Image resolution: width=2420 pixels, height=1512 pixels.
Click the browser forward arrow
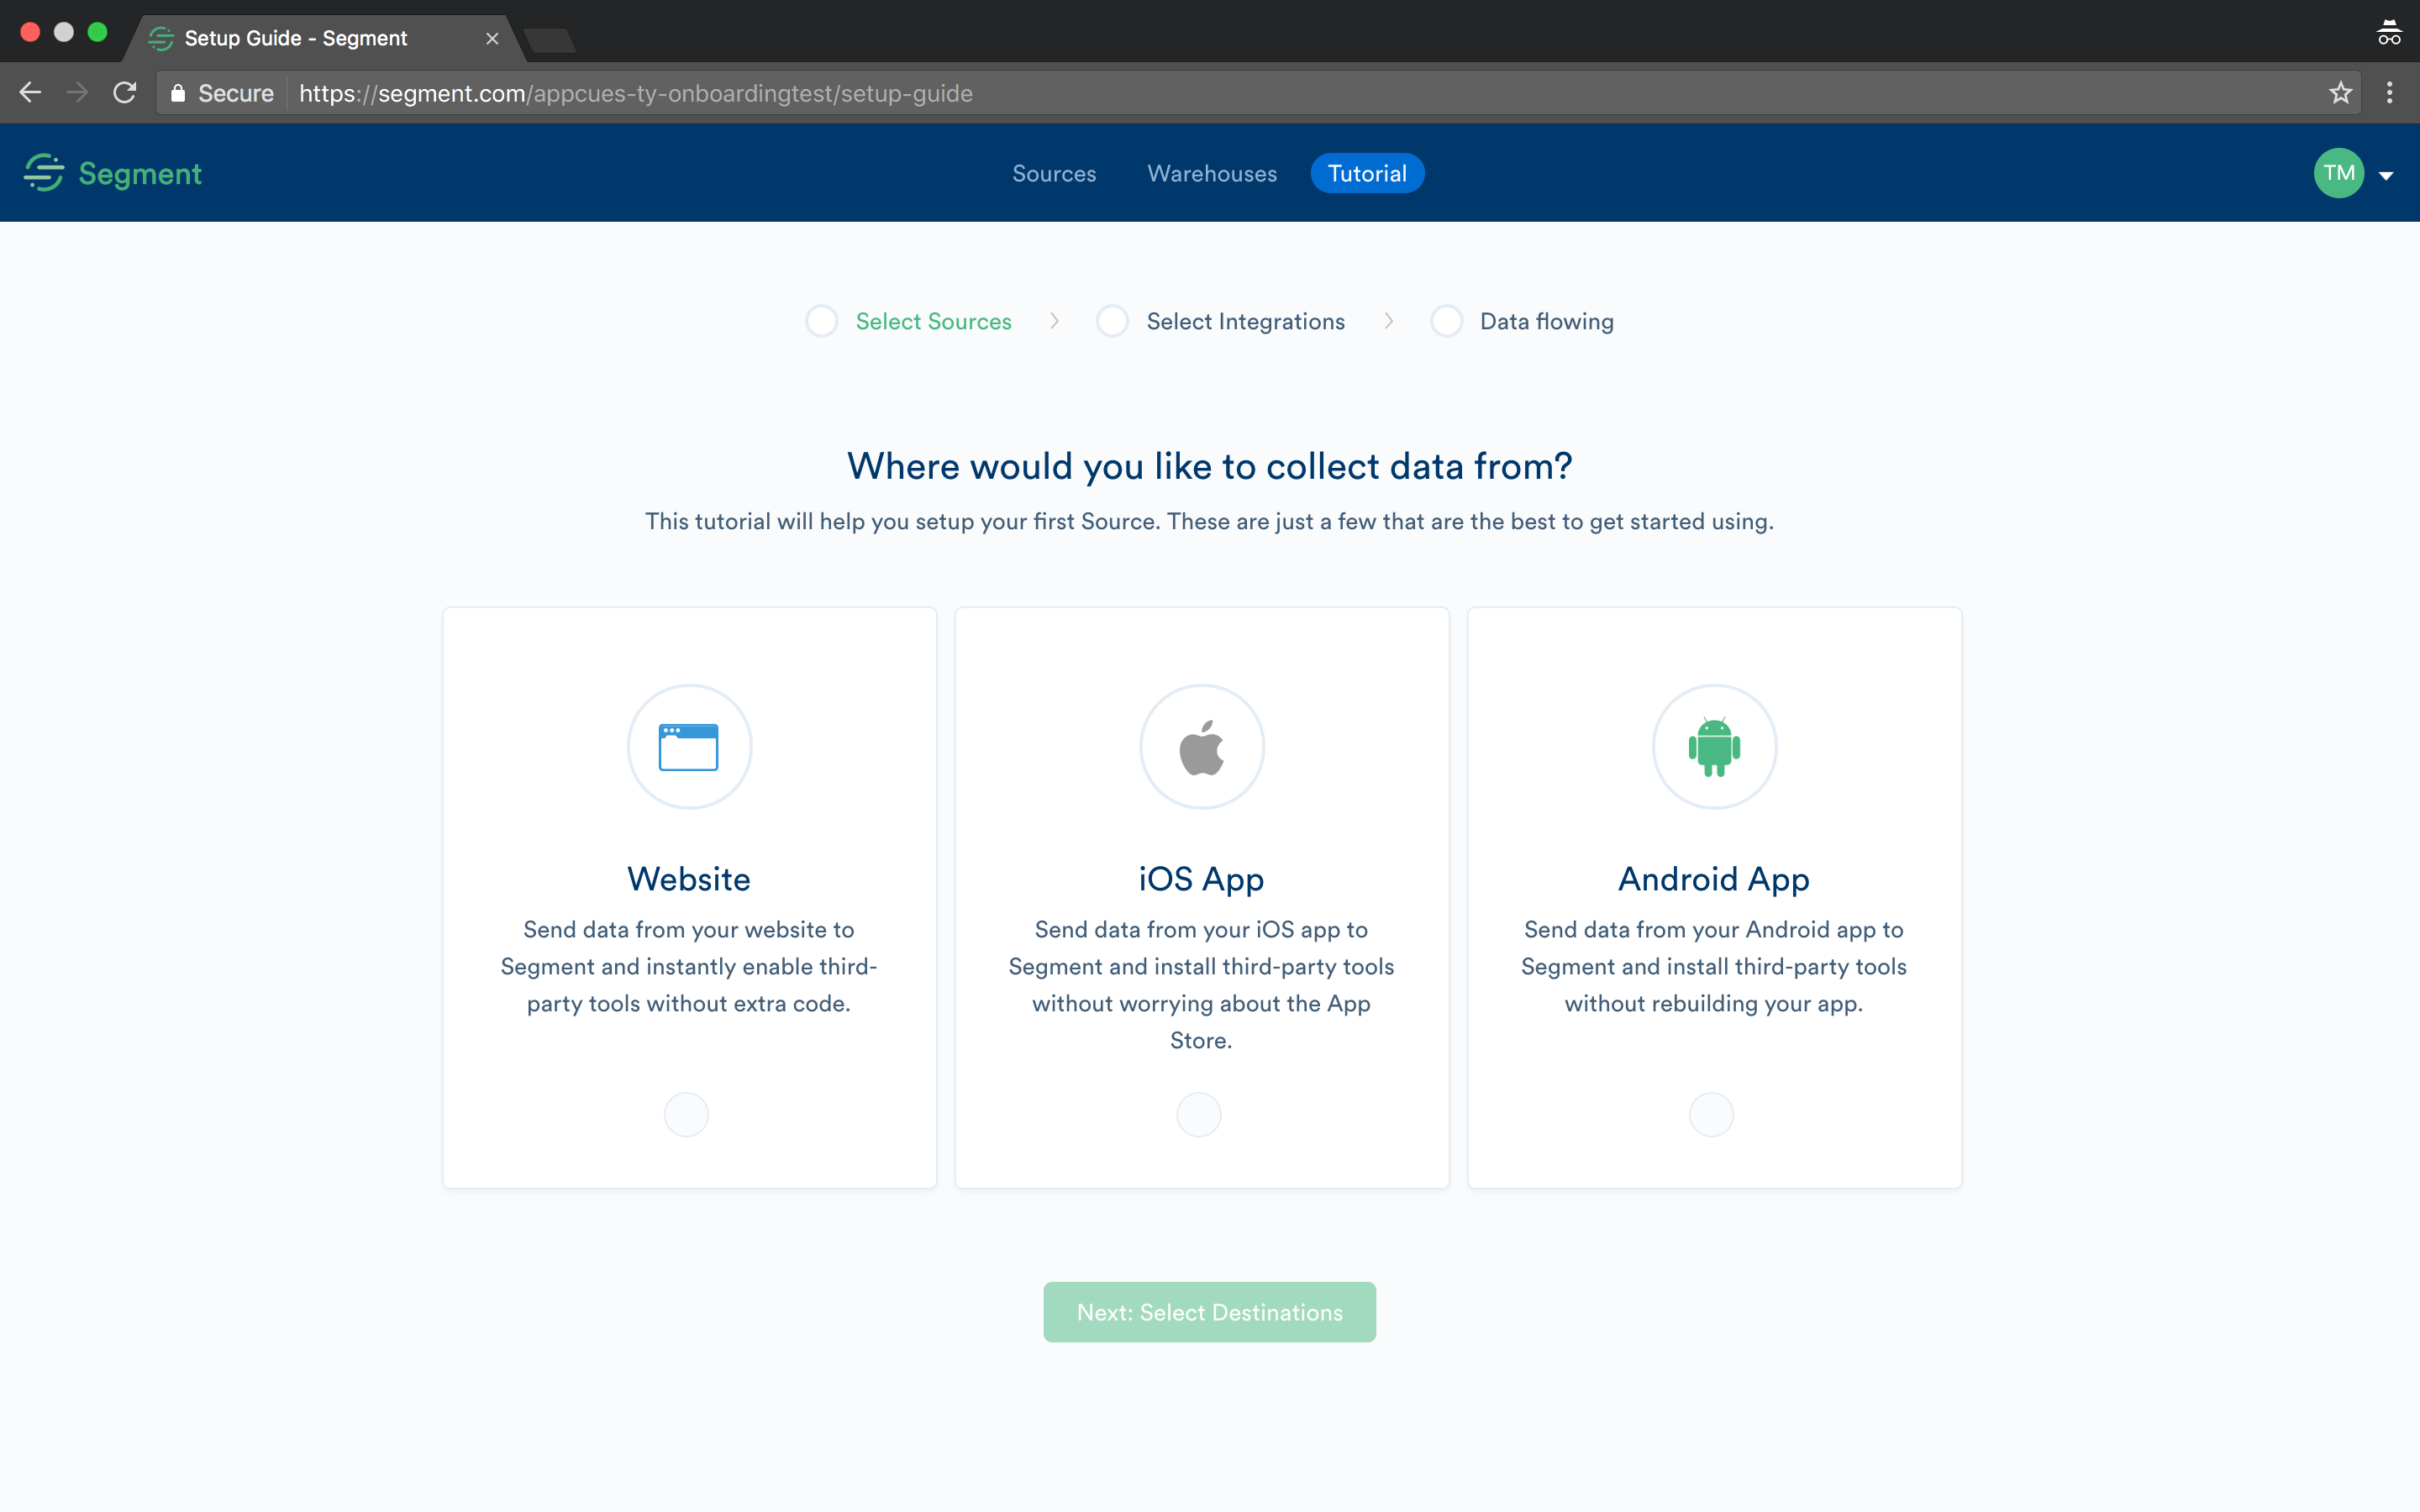[x=77, y=93]
